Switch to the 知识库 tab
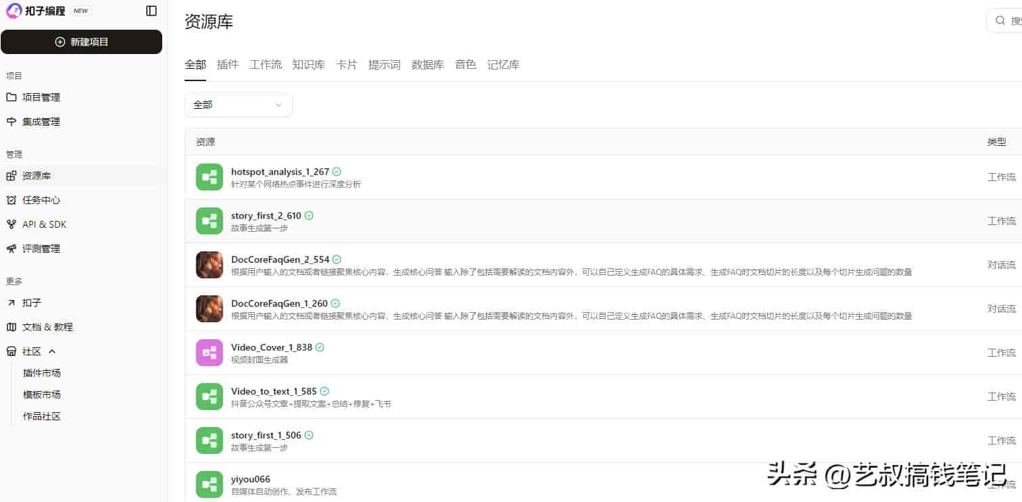Screen dimensions: 1022x502 click(x=309, y=65)
